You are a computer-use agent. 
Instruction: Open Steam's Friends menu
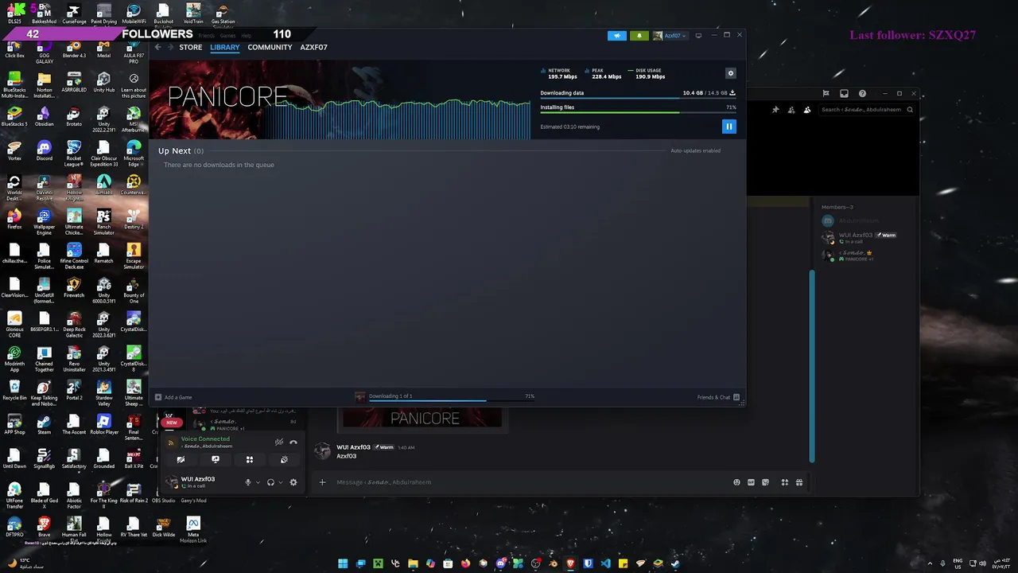coord(207,36)
